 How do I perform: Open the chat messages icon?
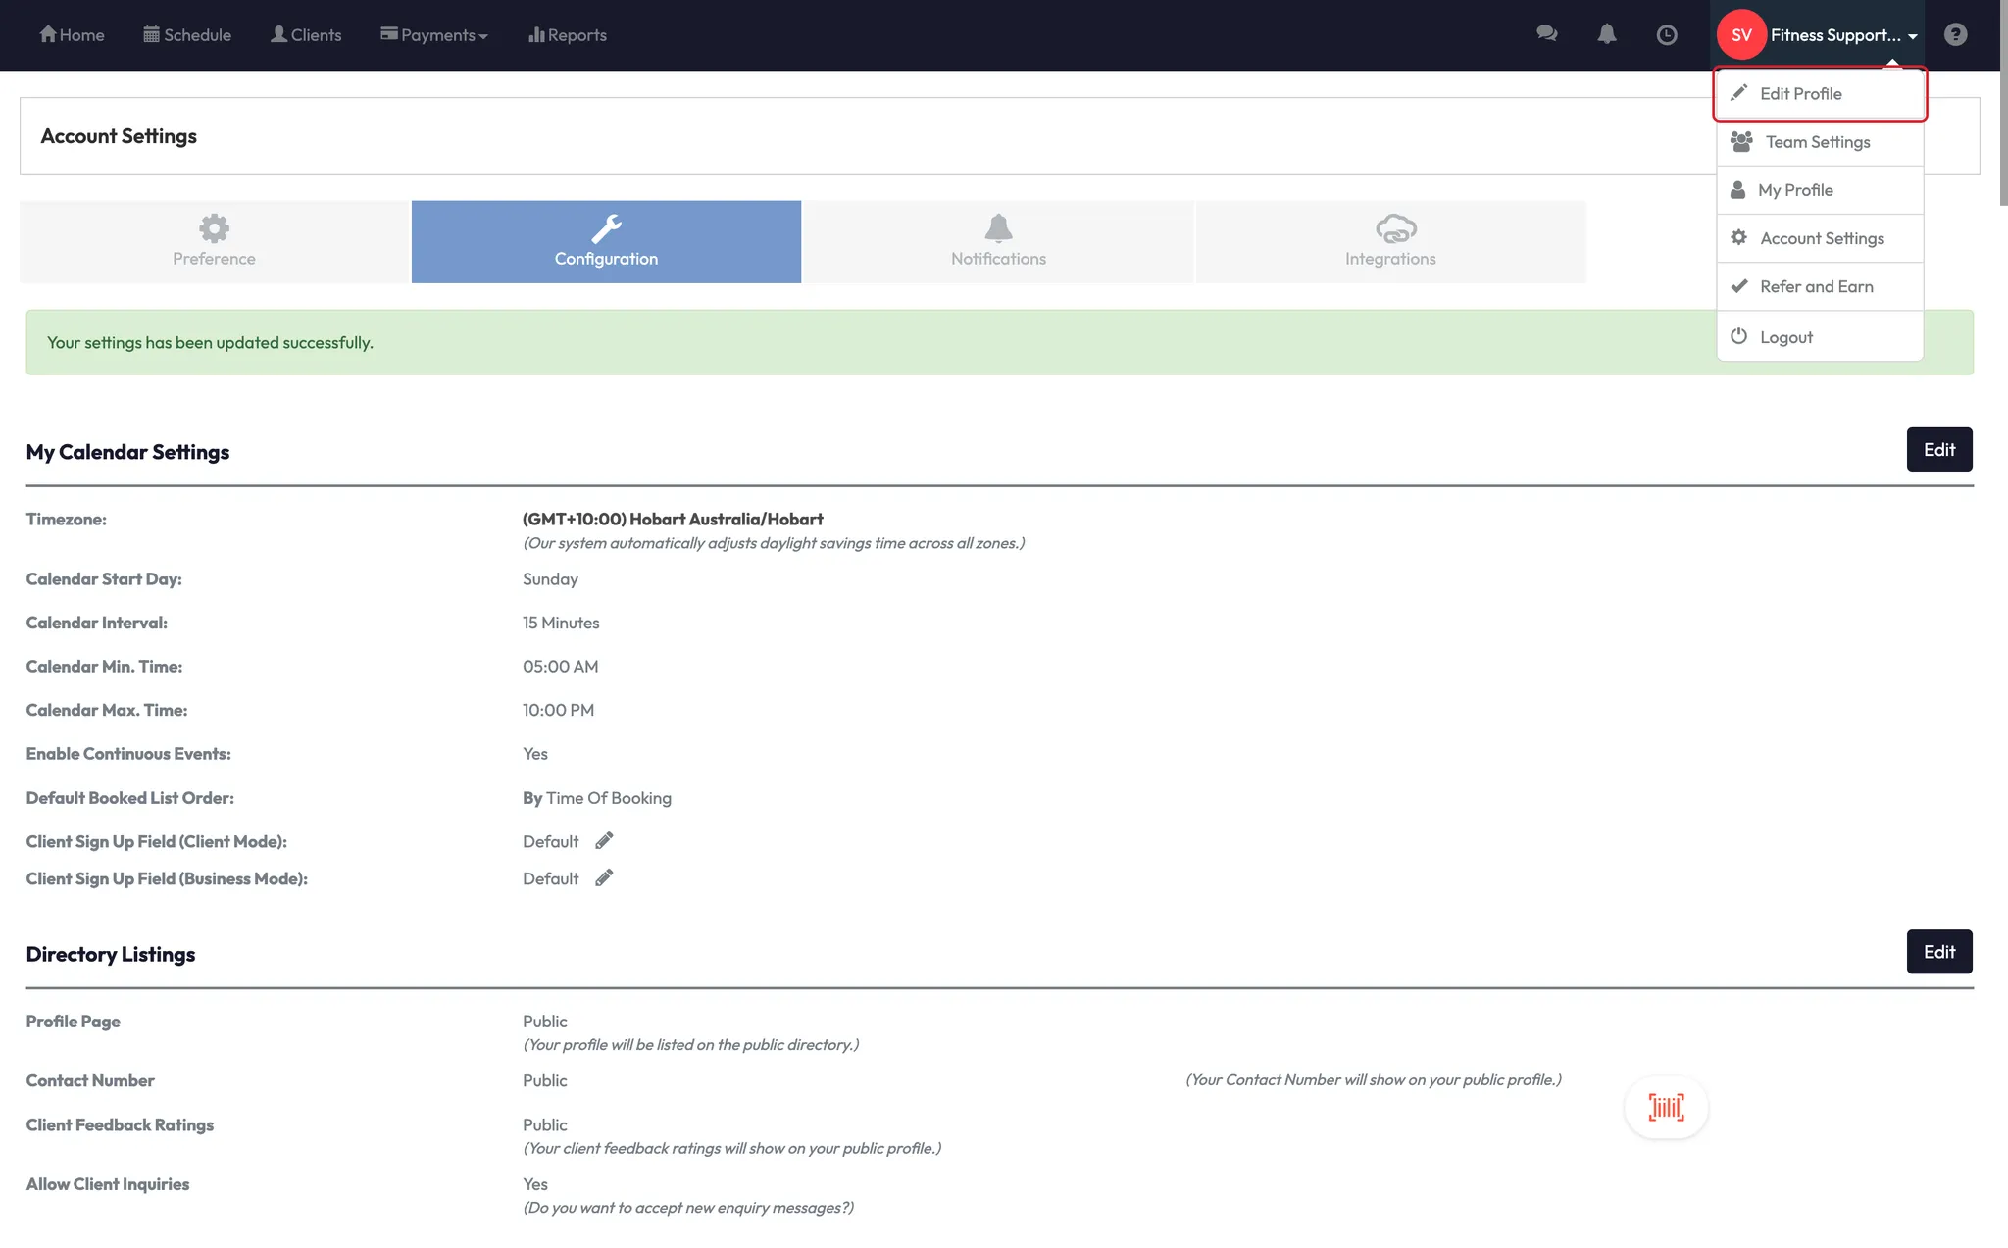1546,34
